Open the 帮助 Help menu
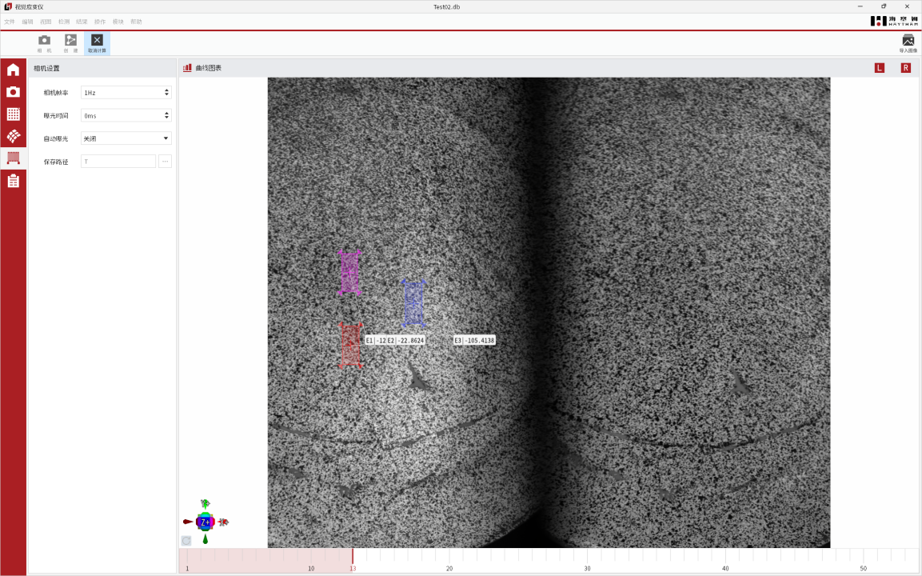Image resolution: width=922 pixels, height=576 pixels. (136, 22)
